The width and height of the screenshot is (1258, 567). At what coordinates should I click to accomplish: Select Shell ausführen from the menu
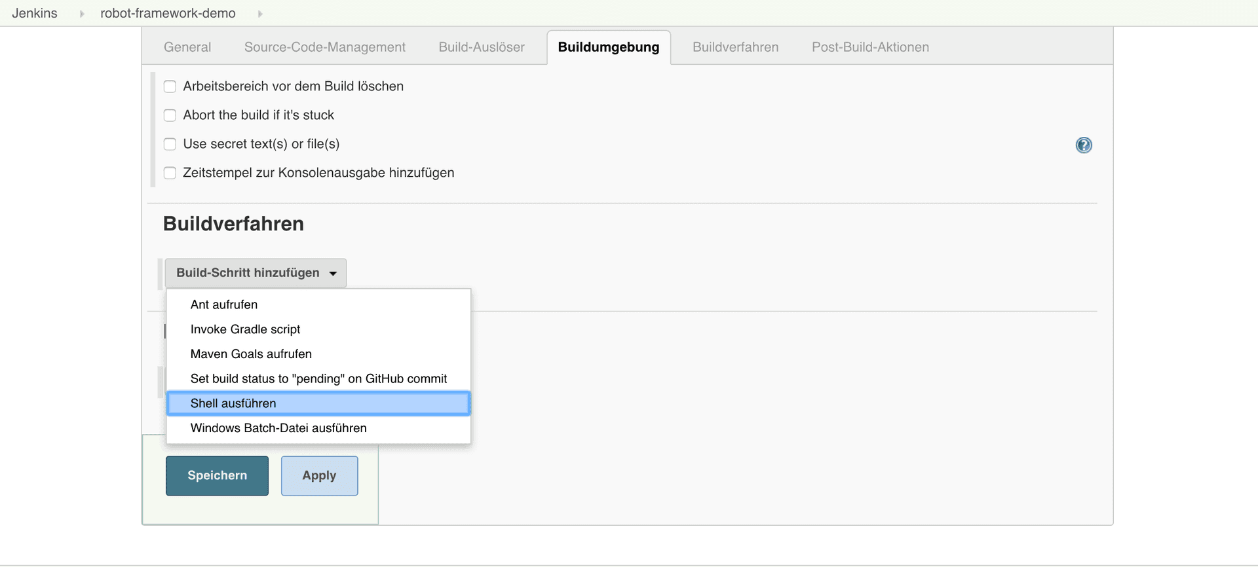pyautogui.click(x=233, y=403)
